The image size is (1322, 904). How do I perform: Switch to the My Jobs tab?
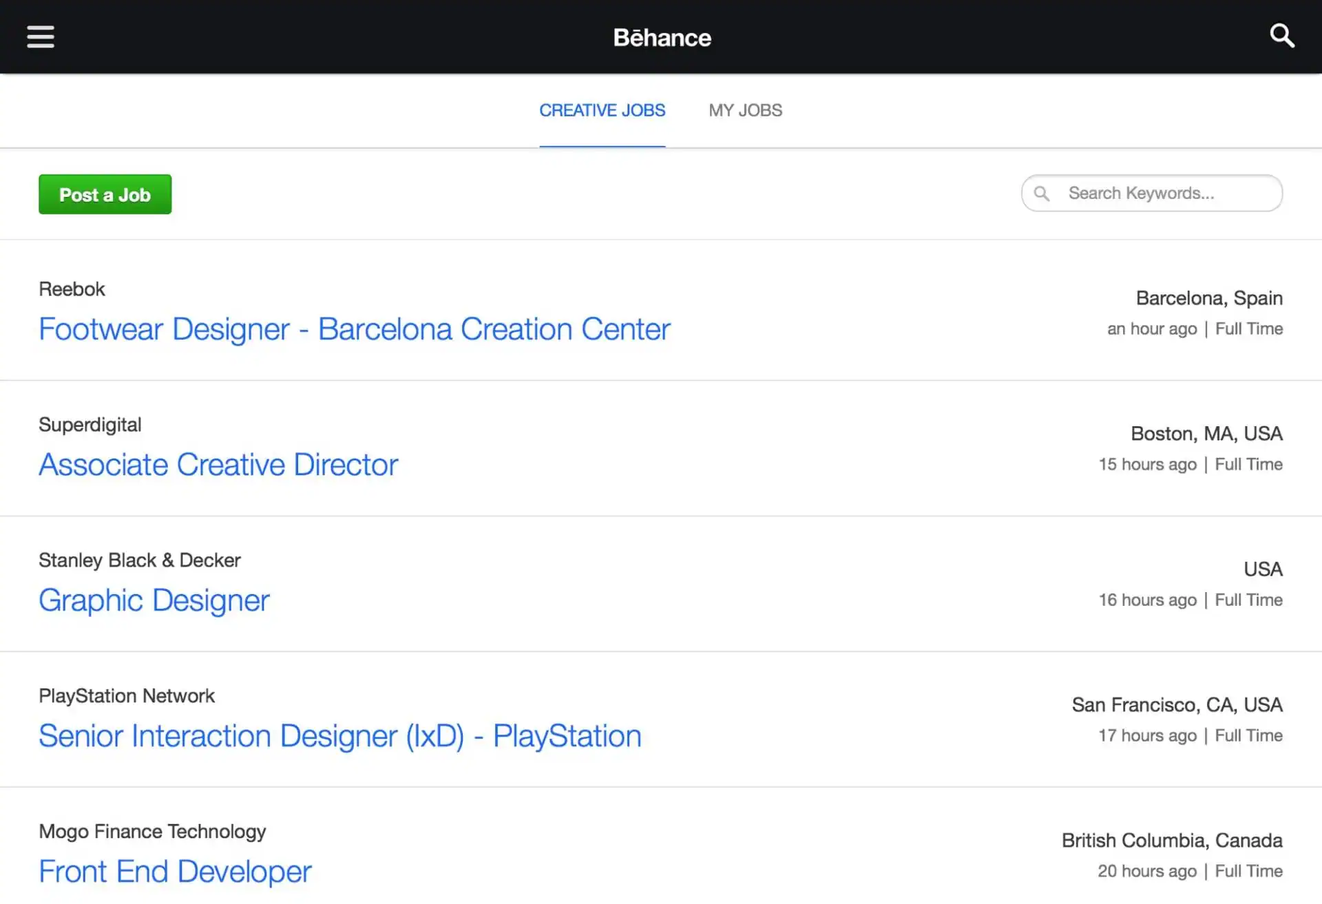[745, 110]
